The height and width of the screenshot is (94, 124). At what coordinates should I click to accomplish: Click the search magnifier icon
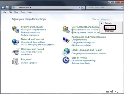[121, 8]
